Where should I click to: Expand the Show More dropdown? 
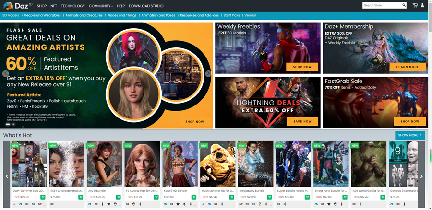tap(409, 135)
